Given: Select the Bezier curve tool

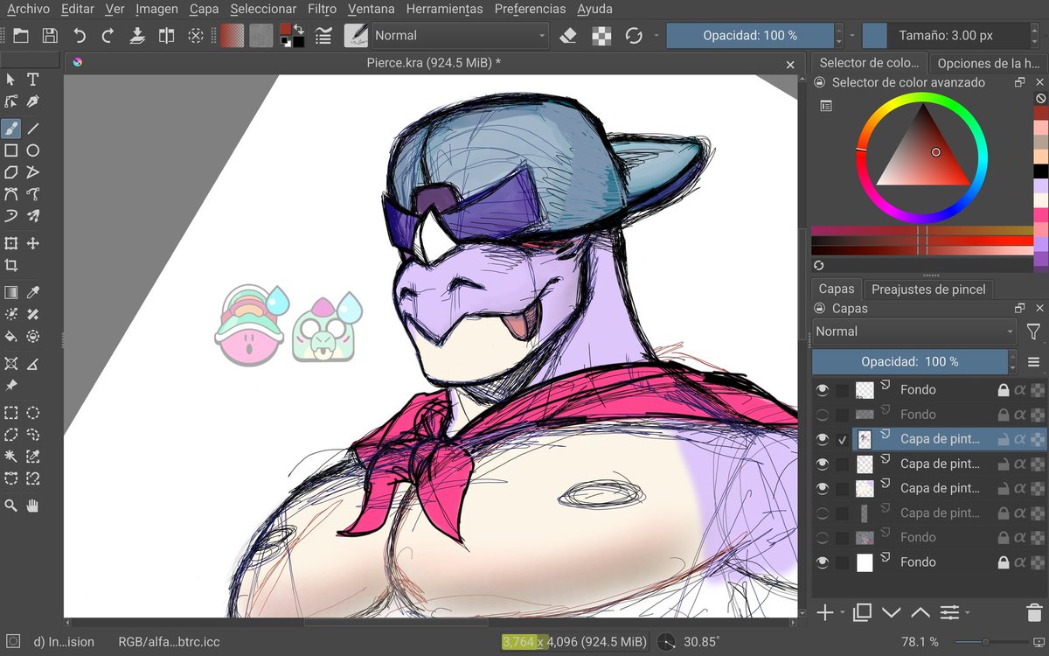Looking at the screenshot, I should click(x=11, y=194).
